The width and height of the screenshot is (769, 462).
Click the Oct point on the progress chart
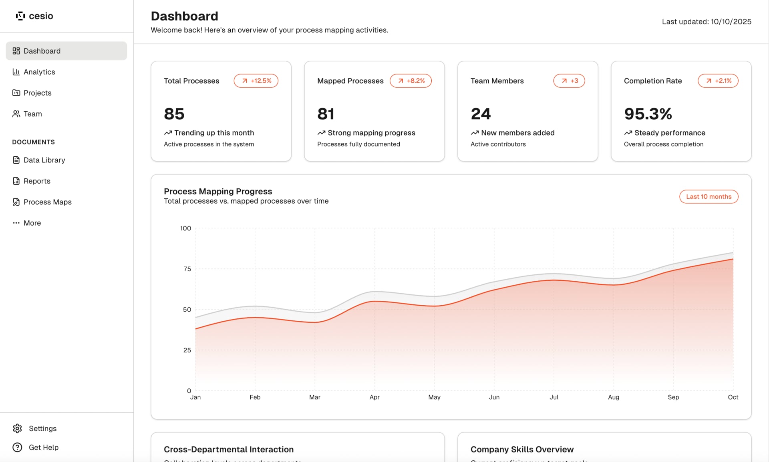coord(733,259)
